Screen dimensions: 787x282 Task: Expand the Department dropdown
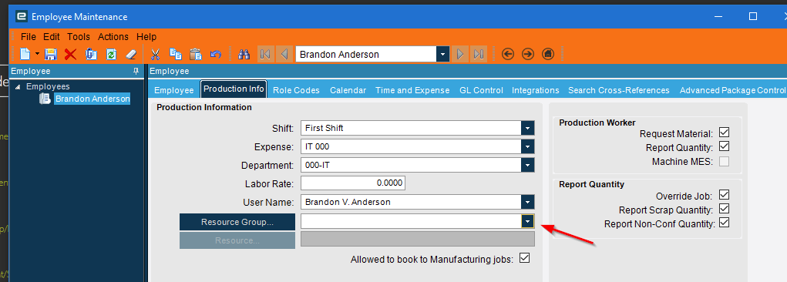pos(527,165)
